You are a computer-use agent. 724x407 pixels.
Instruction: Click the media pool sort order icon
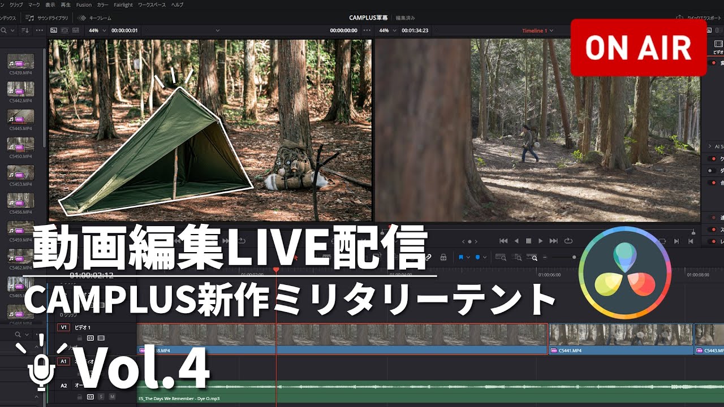click(x=24, y=31)
